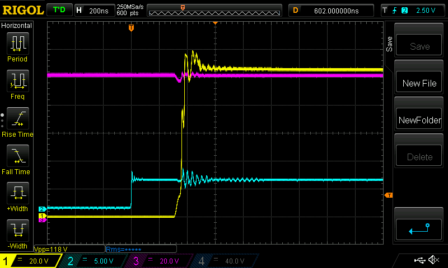
Task: Select the Freq measurement icon
Action: [17, 84]
